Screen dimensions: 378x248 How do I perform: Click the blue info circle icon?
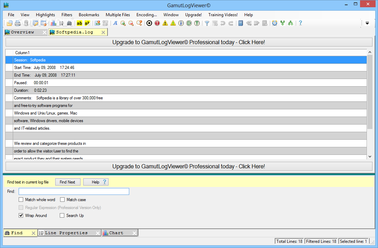(x=181, y=23)
